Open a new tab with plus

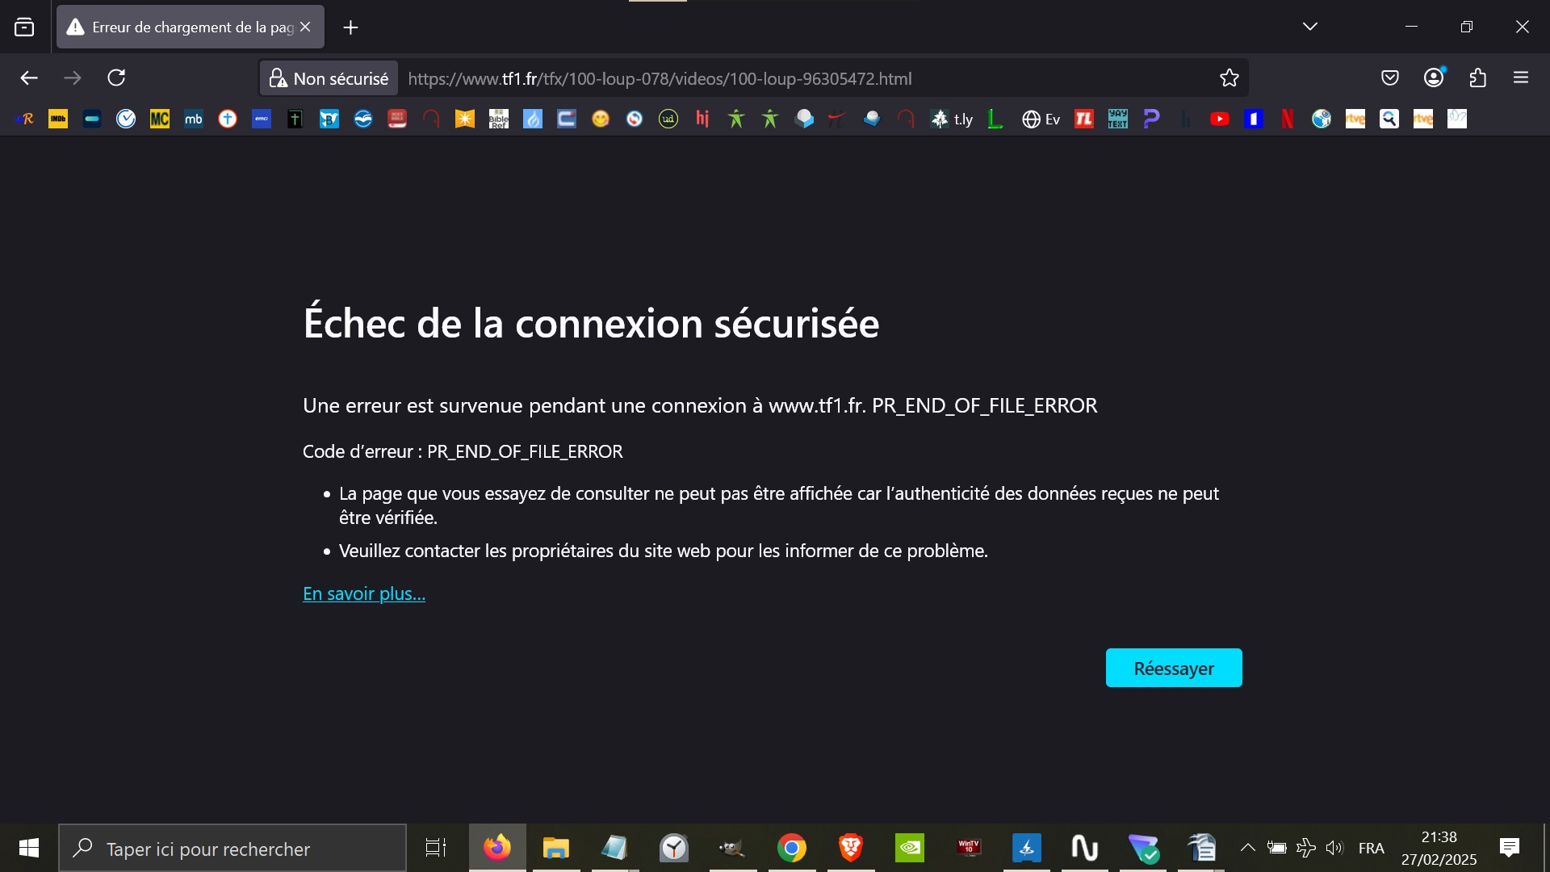pos(350,27)
